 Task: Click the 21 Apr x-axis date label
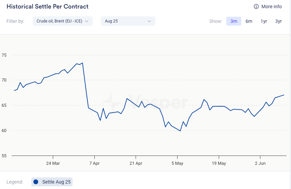tap(136, 163)
